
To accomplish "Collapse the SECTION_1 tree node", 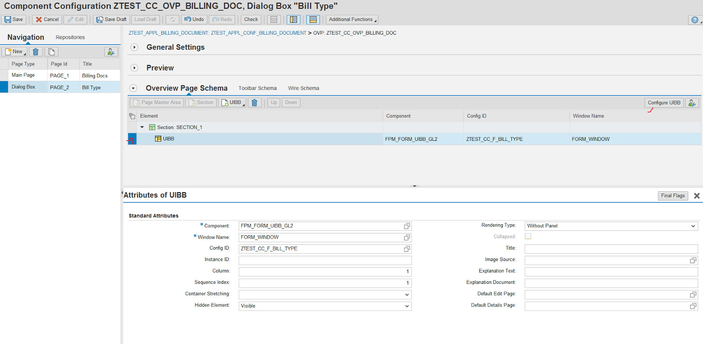I will click(142, 127).
